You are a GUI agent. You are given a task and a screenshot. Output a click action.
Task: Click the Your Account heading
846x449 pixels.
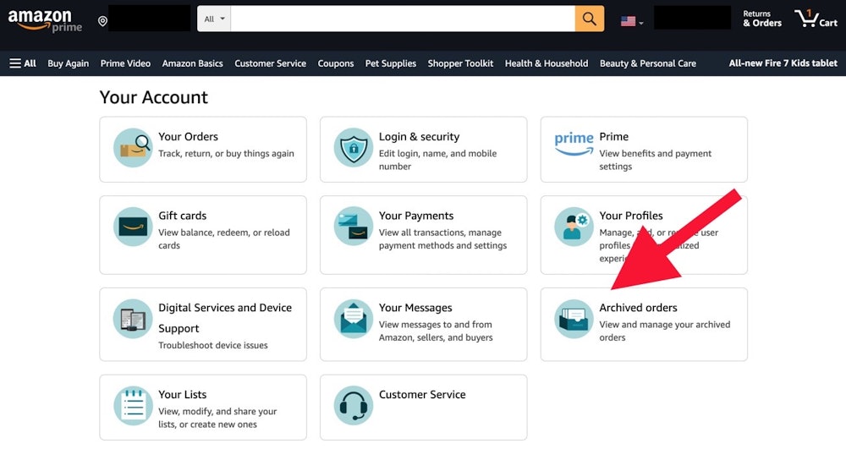(154, 97)
